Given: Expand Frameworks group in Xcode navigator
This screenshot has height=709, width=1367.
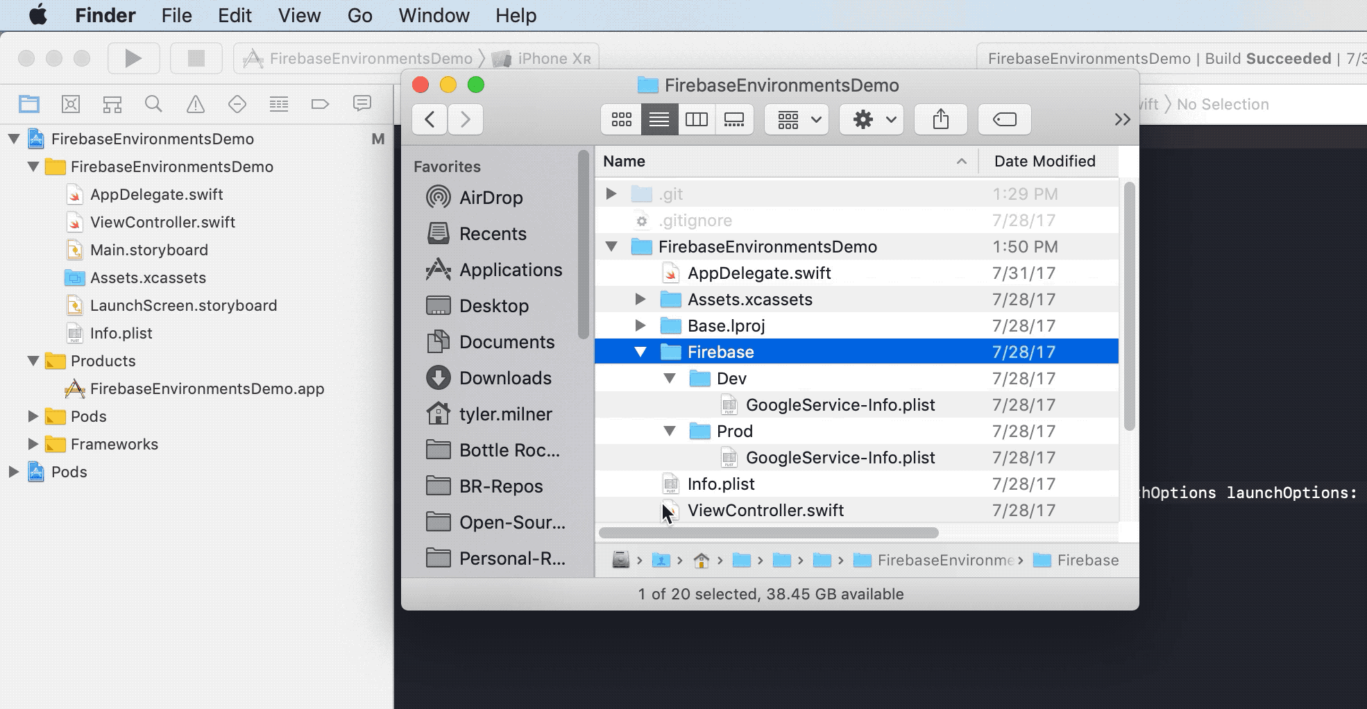Looking at the screenshot, I should coord(33,444).
